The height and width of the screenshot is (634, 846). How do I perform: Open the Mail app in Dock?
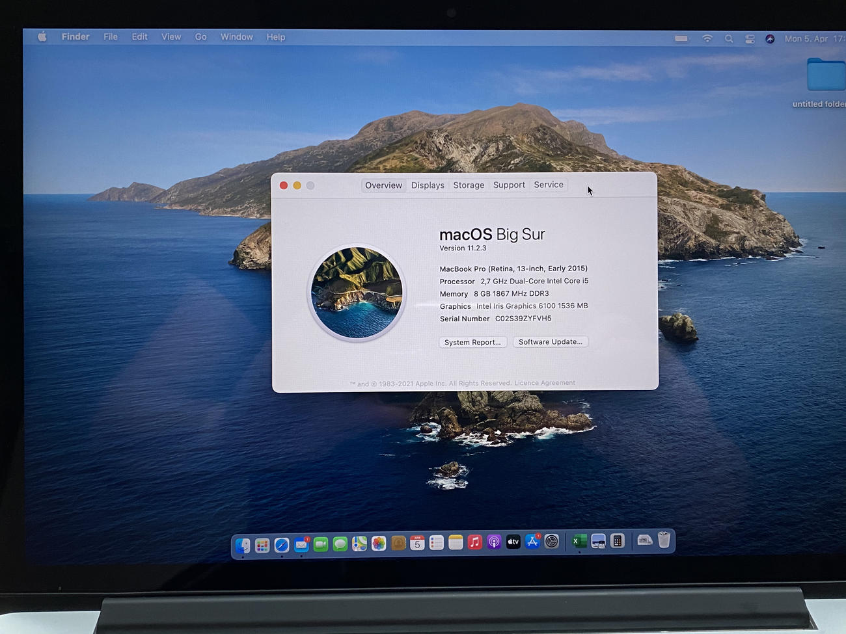[301, 545]
